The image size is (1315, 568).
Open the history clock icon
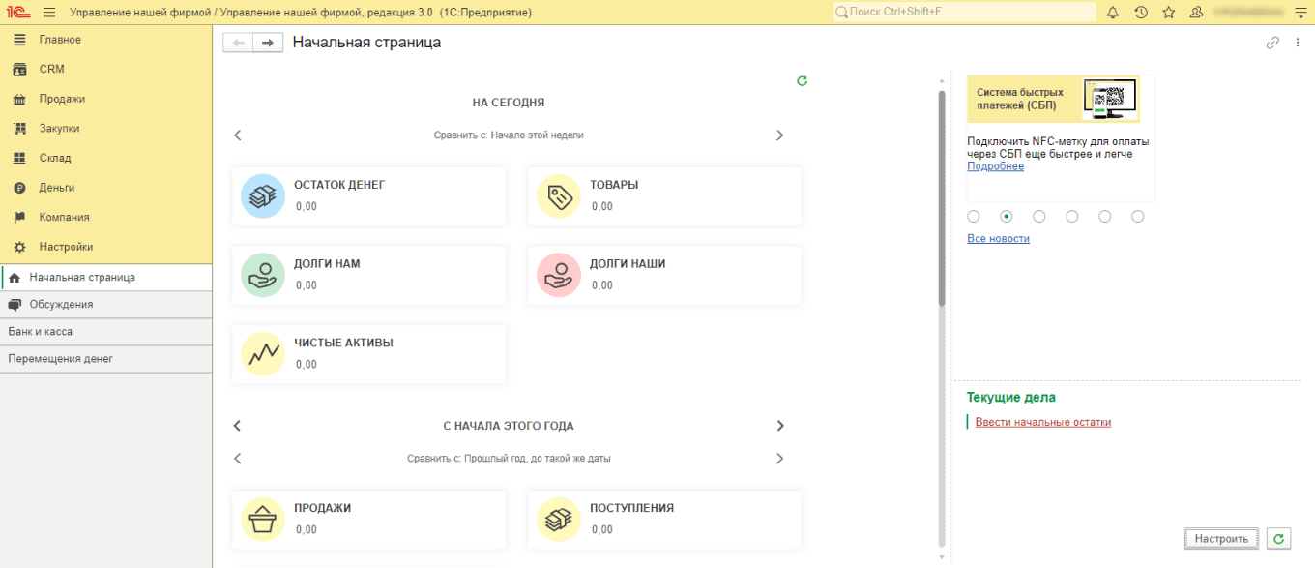click(x=1141, y=13)
